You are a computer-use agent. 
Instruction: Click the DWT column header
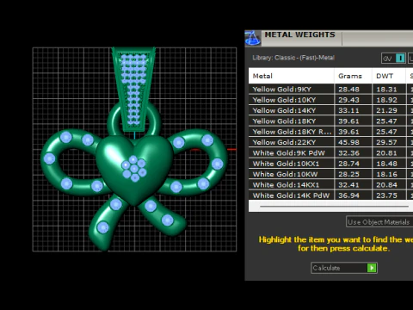point(389,76)
